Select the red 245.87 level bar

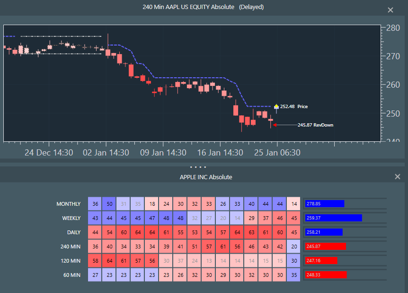coord(325,247)
